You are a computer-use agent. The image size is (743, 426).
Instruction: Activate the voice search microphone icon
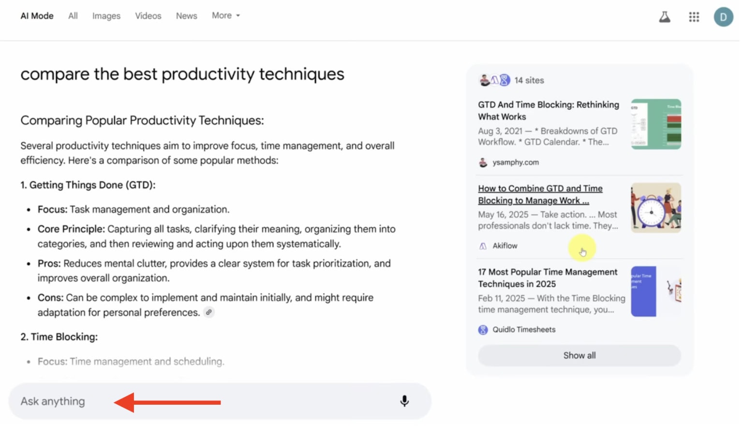click(x=404, y=401)
